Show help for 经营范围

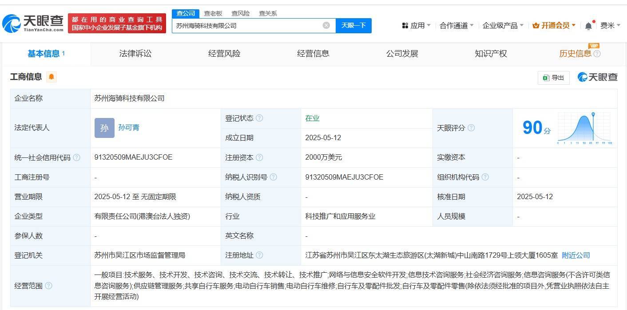click(x=48, y=286)
